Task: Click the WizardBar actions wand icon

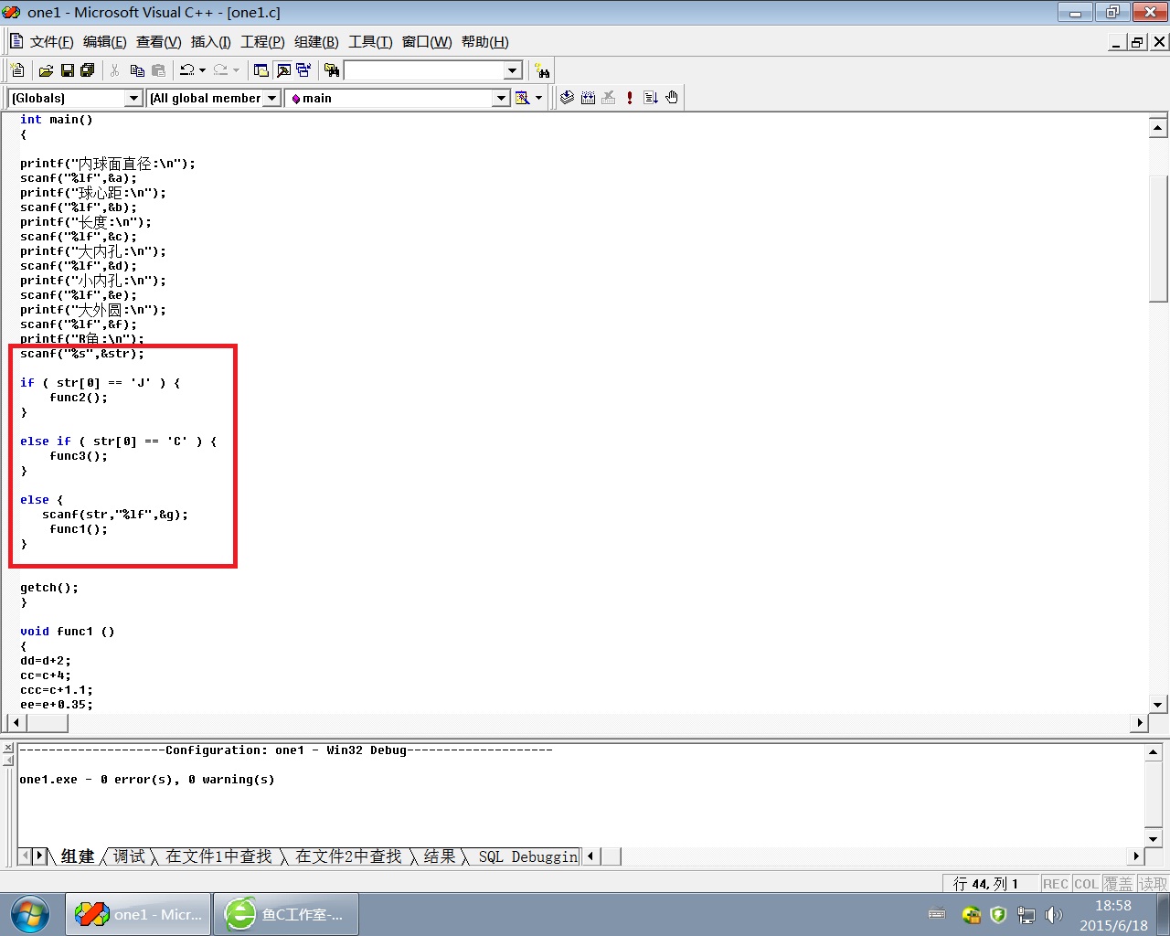Action: [523, 98]
